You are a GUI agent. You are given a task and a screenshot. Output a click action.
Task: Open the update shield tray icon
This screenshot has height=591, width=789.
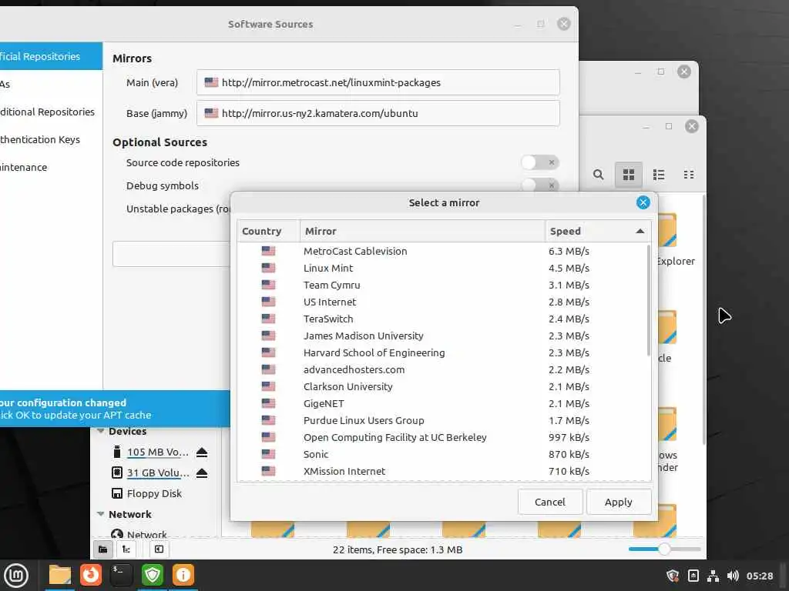pyautogui.click(x=673, y=576)
